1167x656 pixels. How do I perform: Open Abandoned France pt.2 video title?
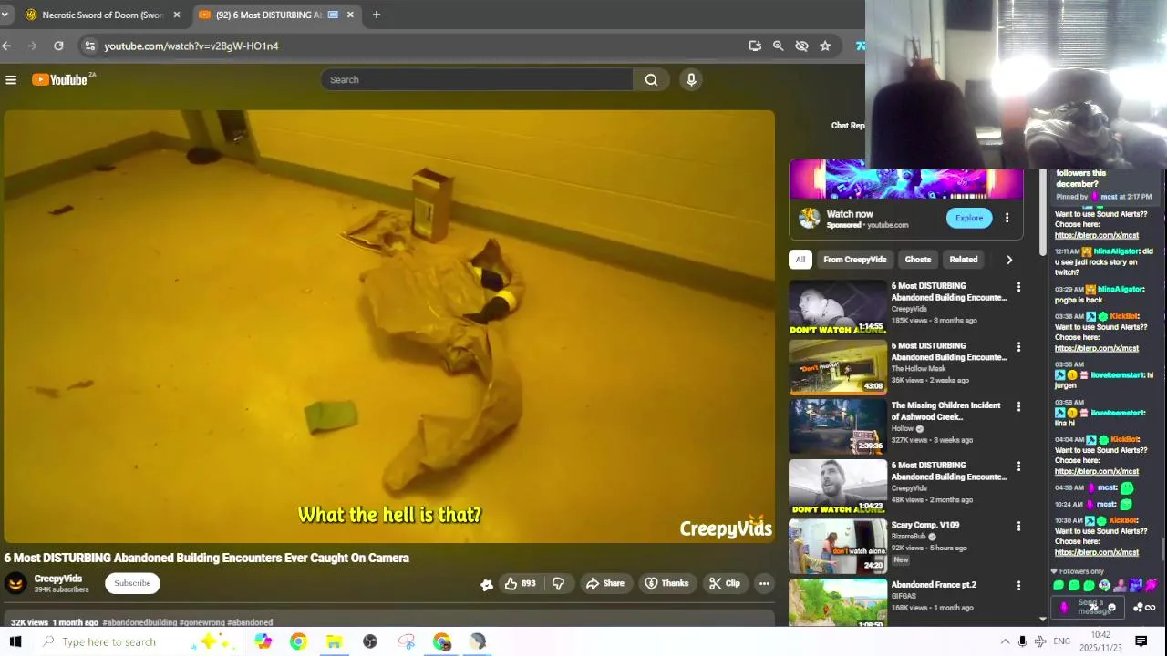click(x=934, y=585)
